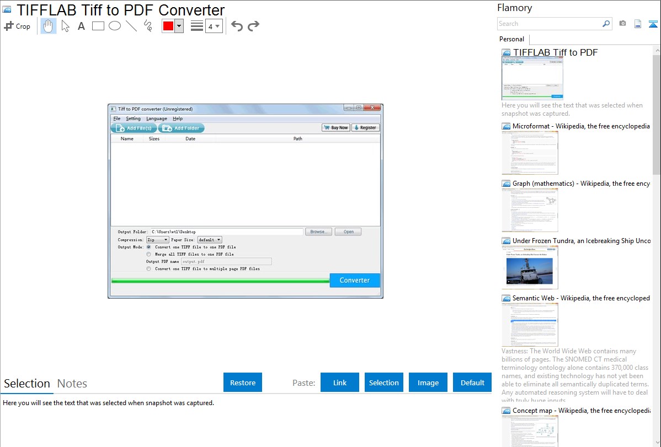This screenshot has height=447, width=661.
Task: Choose the straight line tool
Action: pyautogui.click(x=131, y=26)
